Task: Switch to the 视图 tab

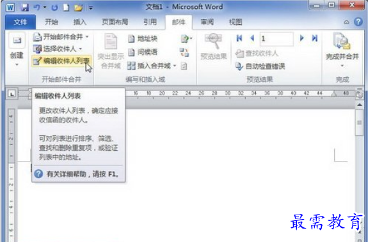Action: click(x=236, y=22)
